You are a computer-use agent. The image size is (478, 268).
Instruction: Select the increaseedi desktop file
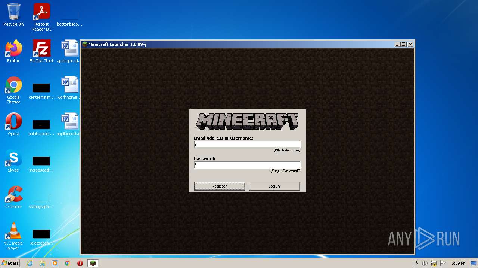click(x=41, y=164)
